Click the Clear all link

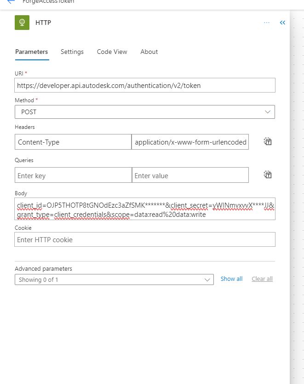point(262,279)
